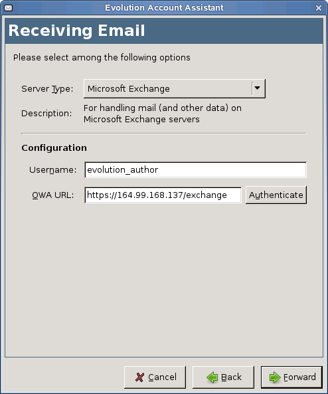The width and height of the screenshot is (328, 394).
Task: Expand the Server Type list using its arrow
Action: (x=257, y=88)
